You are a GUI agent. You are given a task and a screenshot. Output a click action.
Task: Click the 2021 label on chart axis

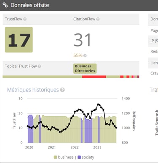pyautogui.click(x=52, y=147)
